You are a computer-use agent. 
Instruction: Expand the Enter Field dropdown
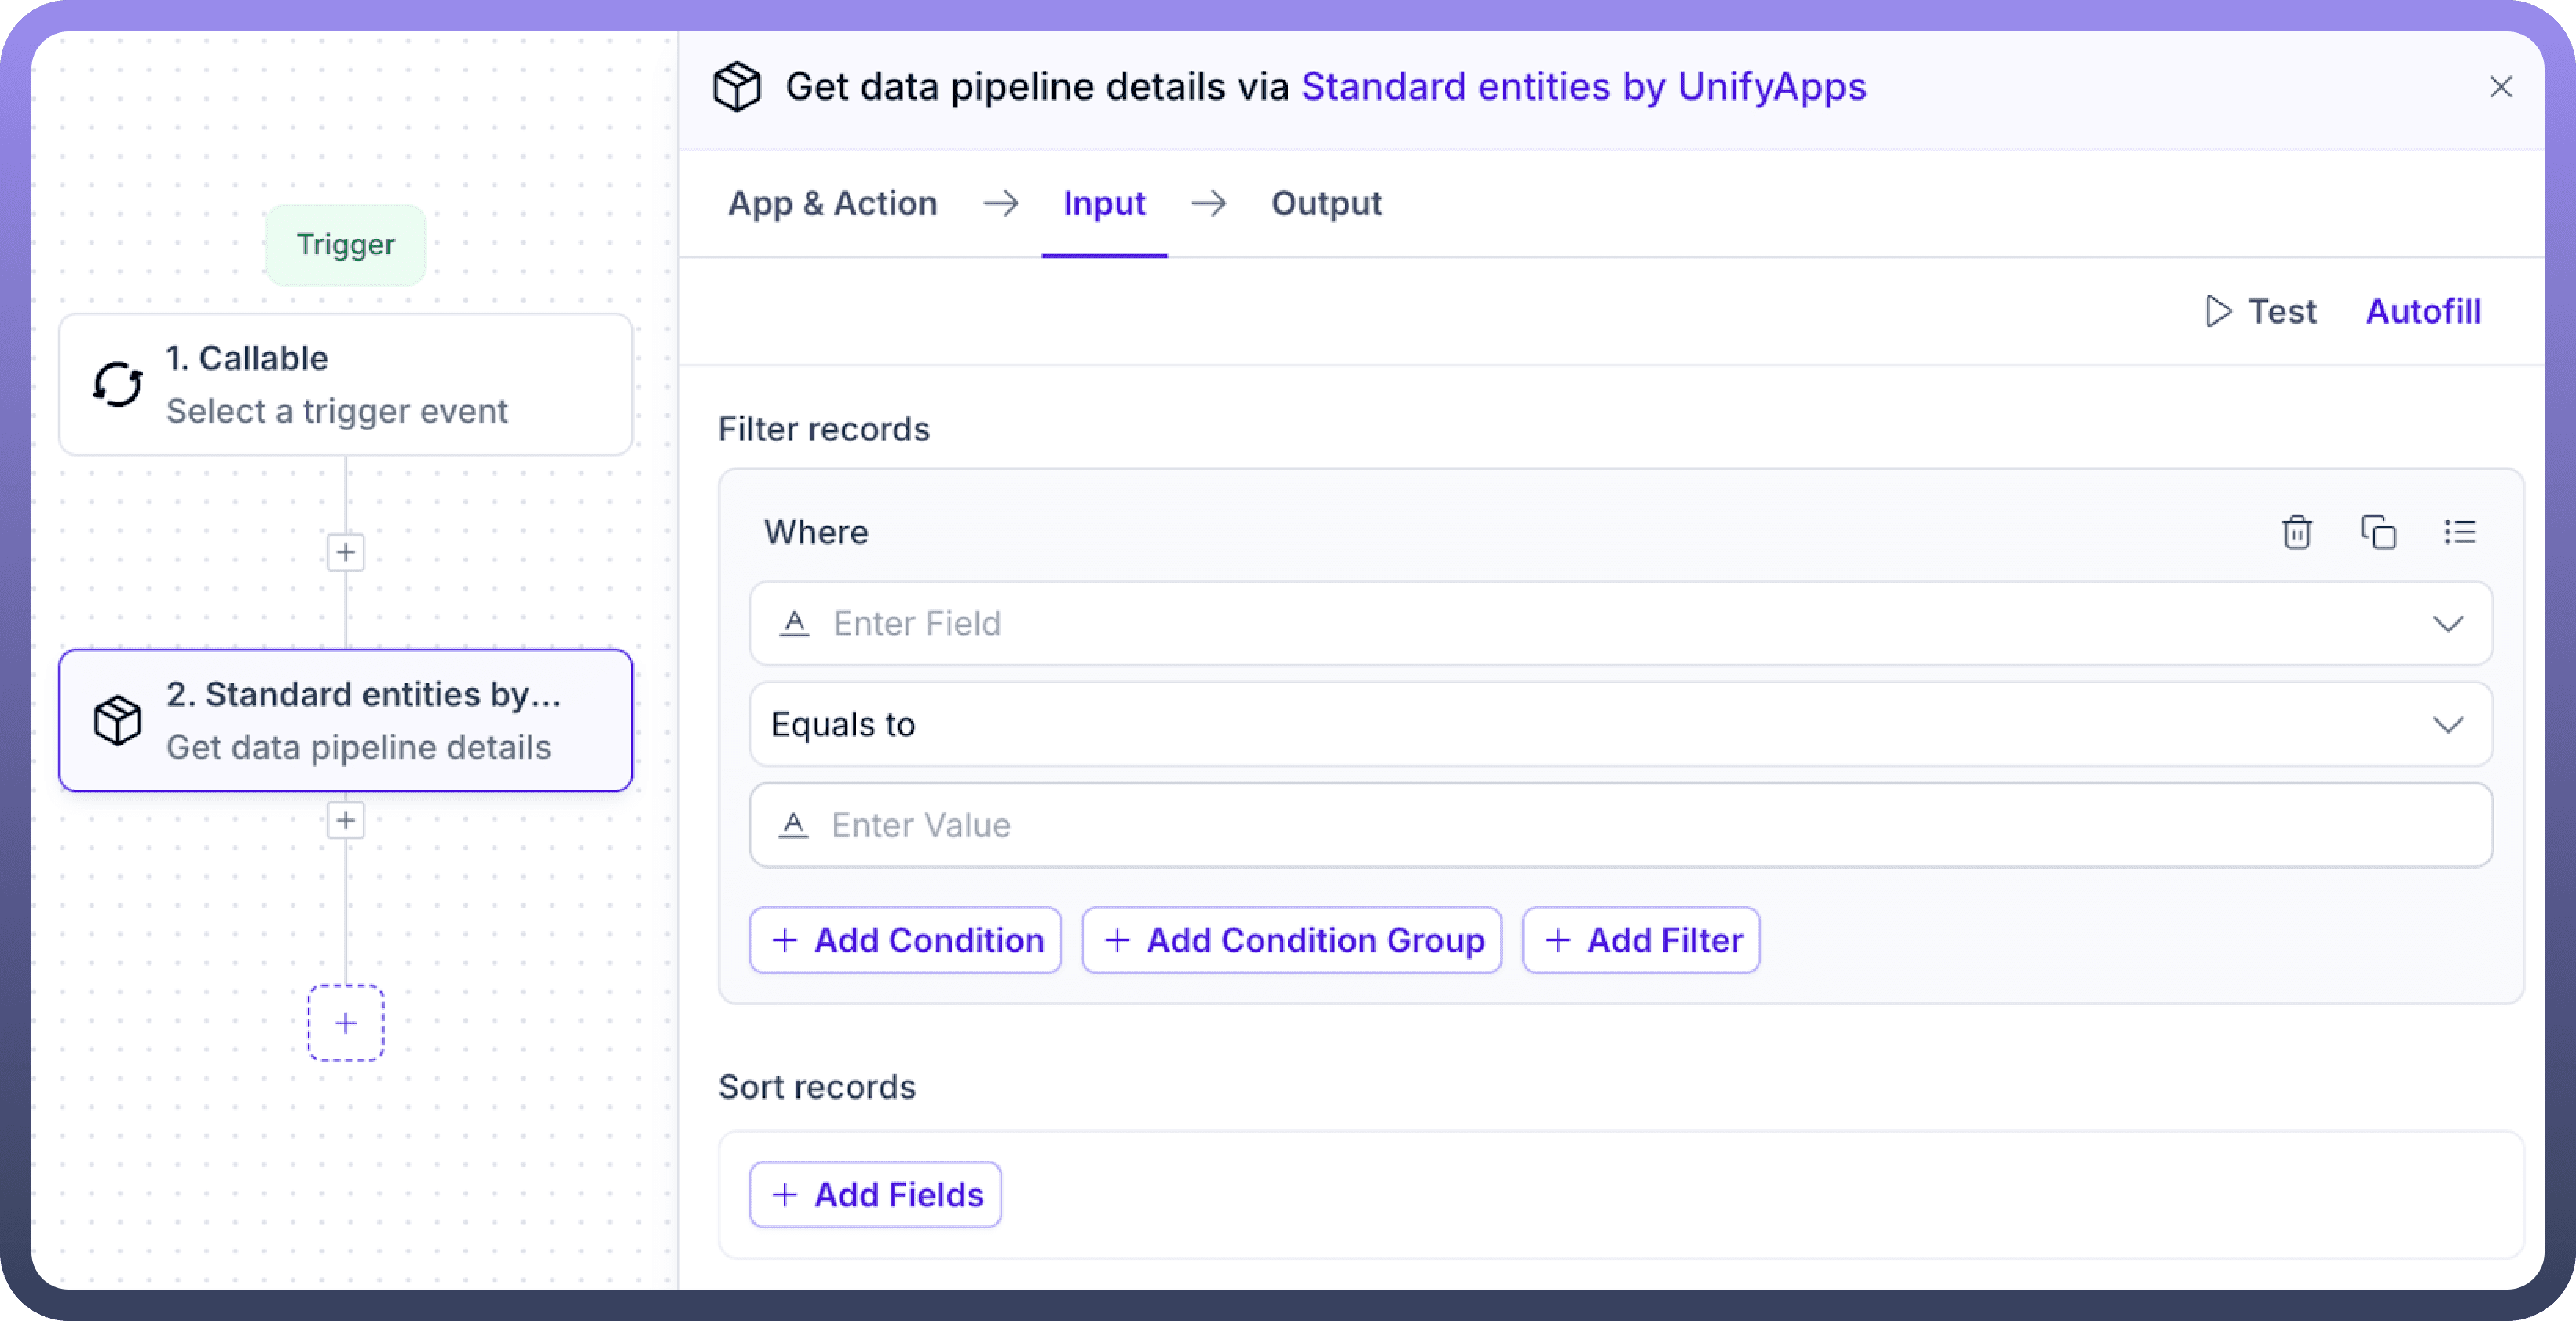point(2447,624)
